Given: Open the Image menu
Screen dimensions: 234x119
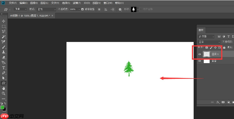Looking at the screenshot, I should pyautogui.click(x=34, y=3).
